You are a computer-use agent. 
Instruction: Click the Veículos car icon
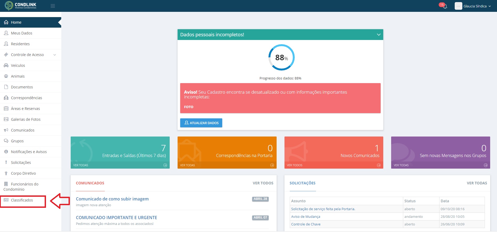click(6, 65)
